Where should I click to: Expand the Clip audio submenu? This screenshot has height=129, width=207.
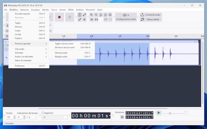(29, 49)
